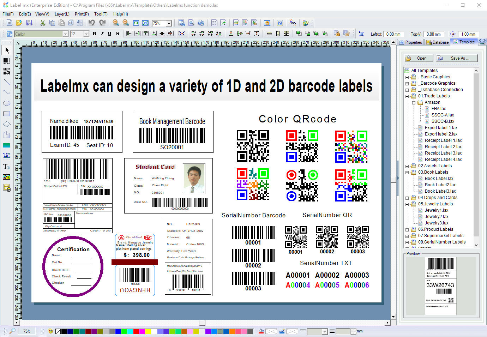This screenshot has width=487, height=337.
Task: Expand the 02.Assets Labels folder
Action: (x=407, y=166)
